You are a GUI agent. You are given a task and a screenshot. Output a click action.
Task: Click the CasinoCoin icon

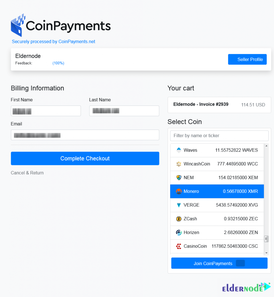tap(179, 246)
